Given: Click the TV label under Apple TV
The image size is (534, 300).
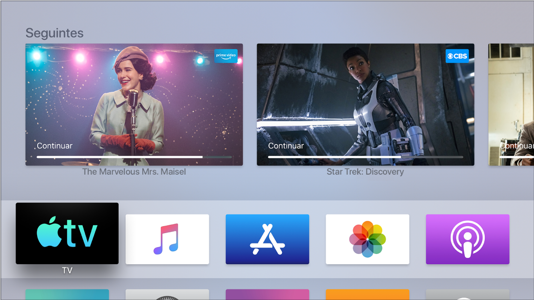Looking at the screenshot, I should click(67, 270).
